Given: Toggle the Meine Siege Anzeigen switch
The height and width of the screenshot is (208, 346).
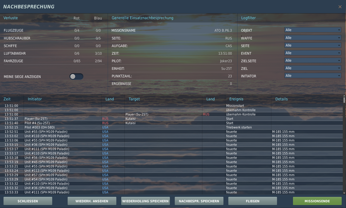Looking at the screenshot, I should (x=76, y=76).
